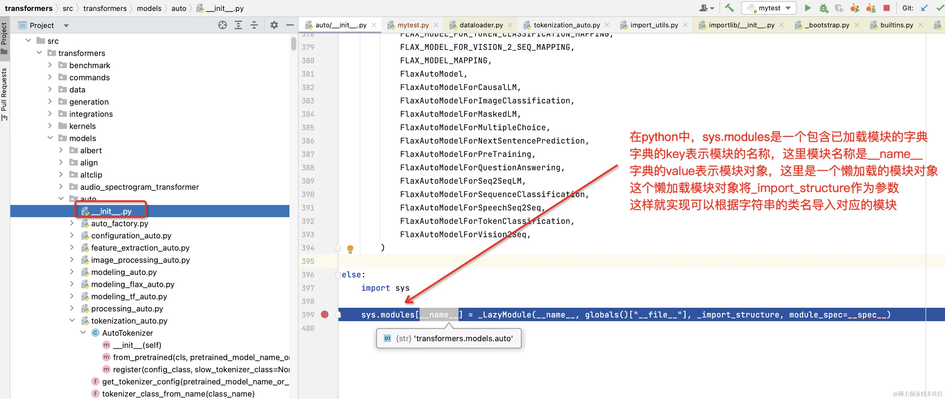Click auto in the breadcrumb path
Screen dimensions: 945x399
[179, 8]
